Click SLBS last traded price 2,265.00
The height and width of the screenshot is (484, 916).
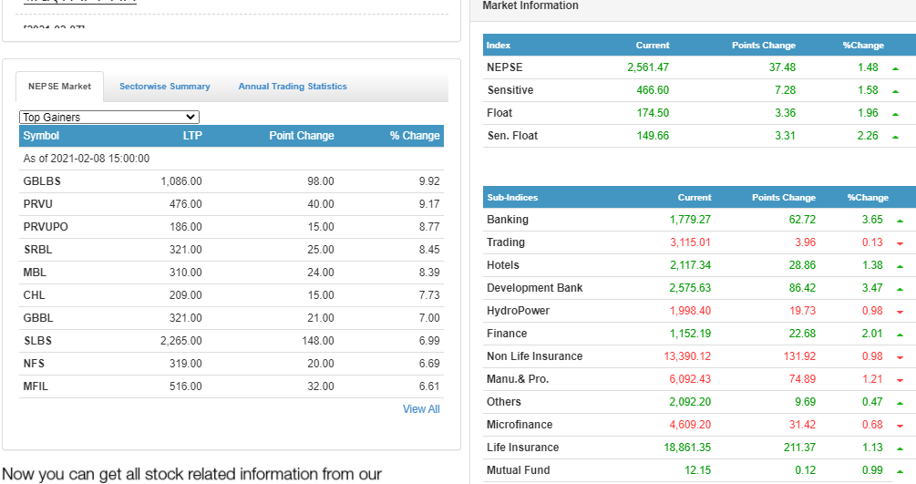pyautogui.click(x=181, y=341)
